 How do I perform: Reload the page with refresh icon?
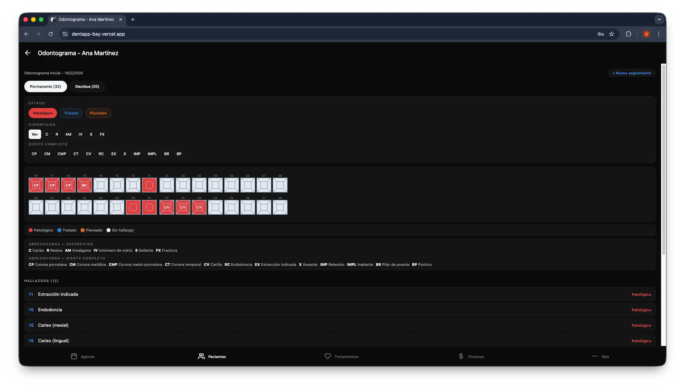pos(51,34)
